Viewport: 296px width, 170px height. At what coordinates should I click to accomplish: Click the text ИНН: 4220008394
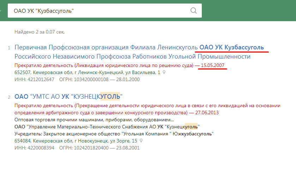pyautogui.click(x=34, y=148)
